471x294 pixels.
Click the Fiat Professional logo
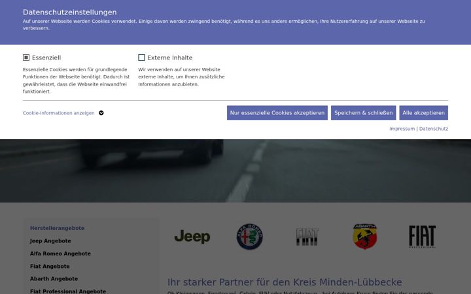point(422,237)
